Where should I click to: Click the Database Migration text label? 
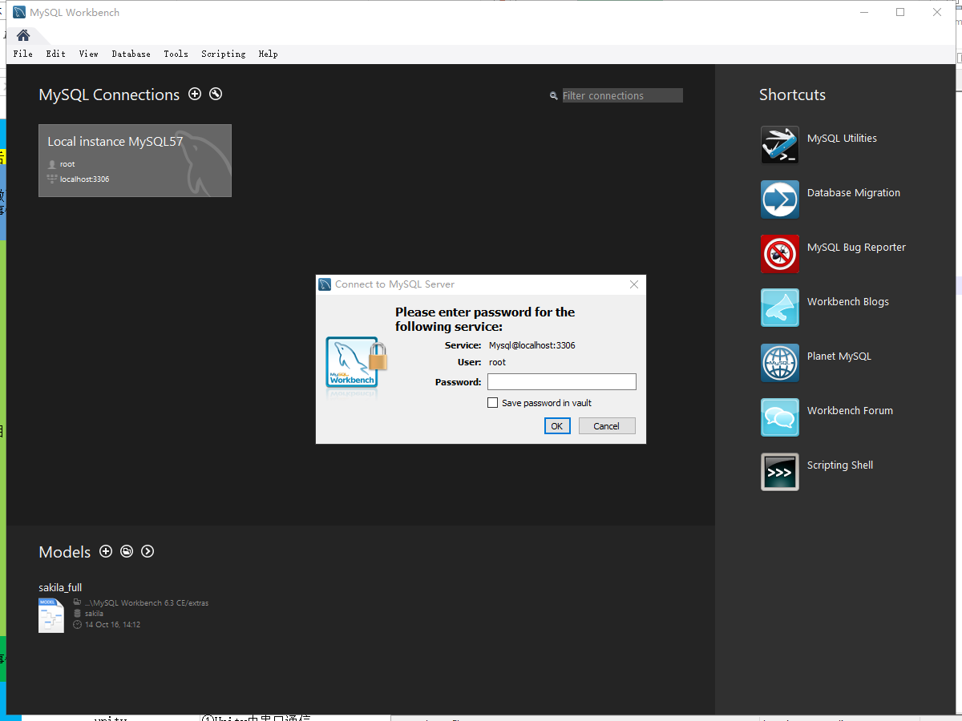(x=854, y=193)
